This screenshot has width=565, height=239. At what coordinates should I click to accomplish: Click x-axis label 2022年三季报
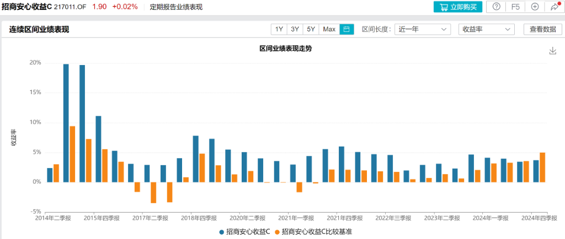pyautogui.click(x=393, y=218)
